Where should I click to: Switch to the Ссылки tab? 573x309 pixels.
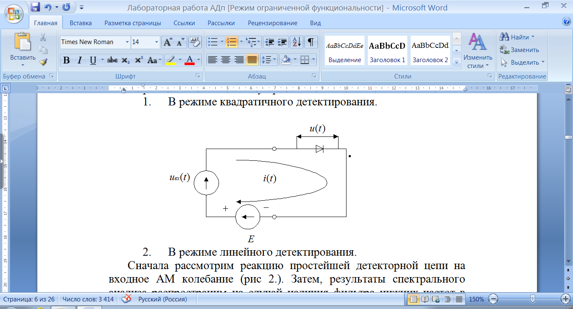pyautogui.click(x=184, y=23)
